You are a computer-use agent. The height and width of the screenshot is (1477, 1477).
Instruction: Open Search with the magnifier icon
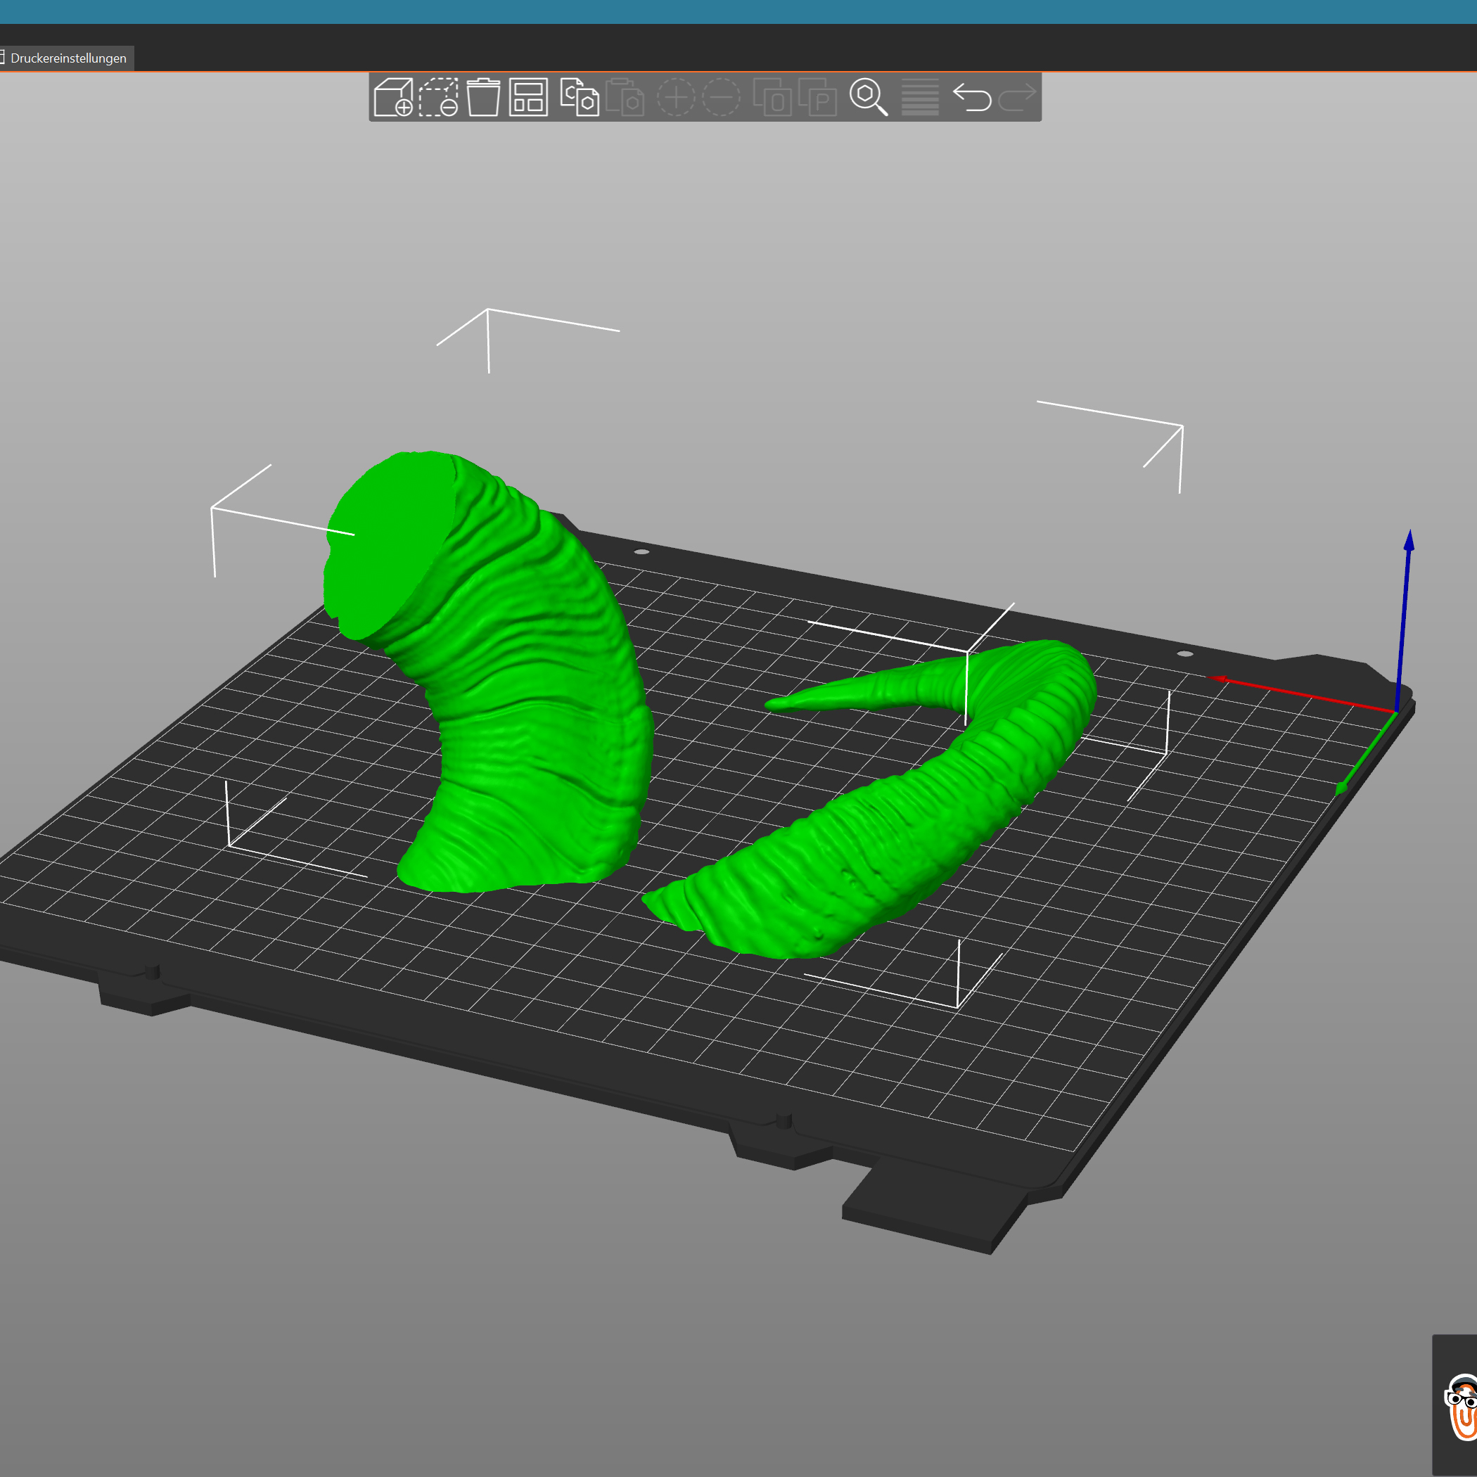[868, 97]
